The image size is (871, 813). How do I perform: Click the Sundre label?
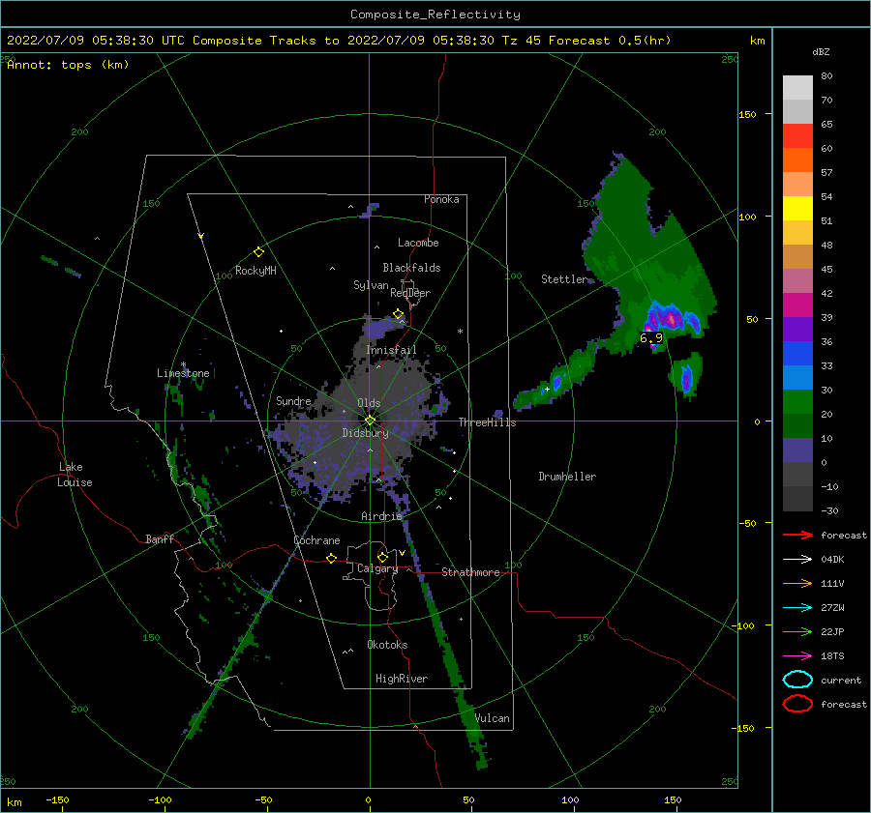pyautogui.click(x=293, y=400)
